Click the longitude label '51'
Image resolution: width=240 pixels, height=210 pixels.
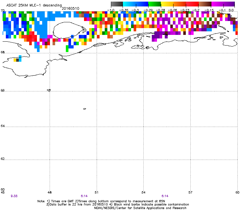pyautogui.click(x=96, y=193)
